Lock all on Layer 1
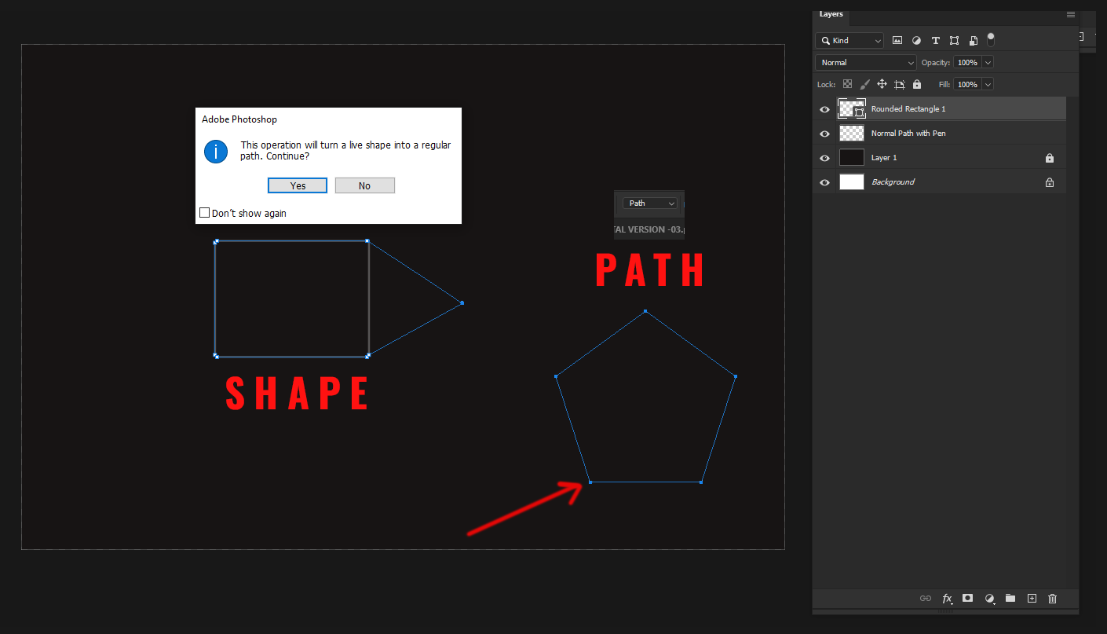The width and height of the screenshot is (1107, 634). point(1049,157)
